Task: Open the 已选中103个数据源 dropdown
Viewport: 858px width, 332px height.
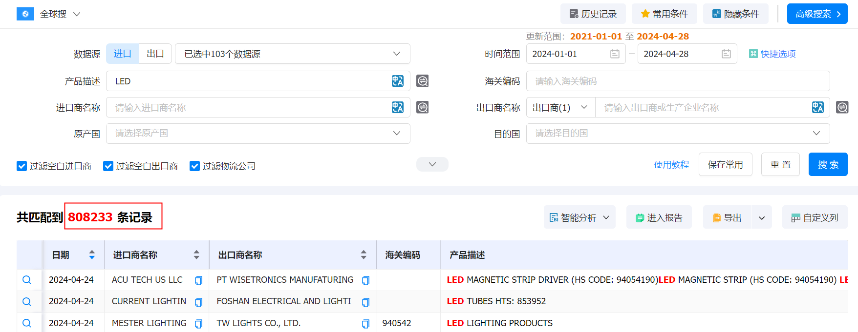Action: pyautogui.click(x=292, y=54)
